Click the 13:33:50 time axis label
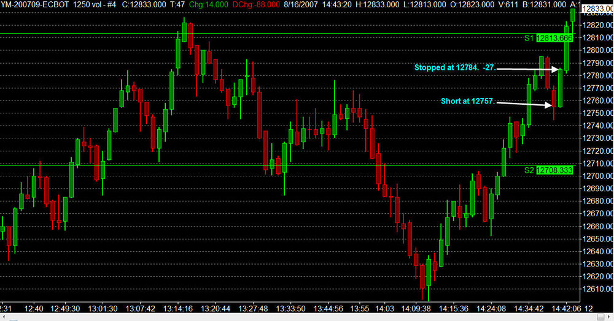Screen dimensions: 614x321 [x=290, y=309]
